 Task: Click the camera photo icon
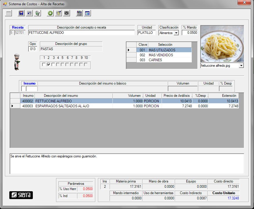[67, 13]
